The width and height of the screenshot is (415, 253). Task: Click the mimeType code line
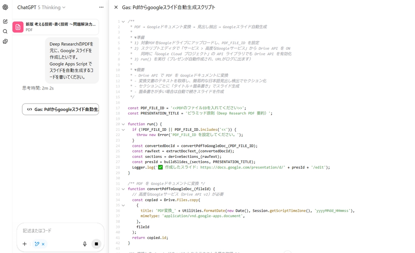tap(193, 216)
